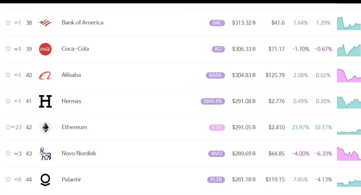Click the BAC ticker badge
Viewport: 361px width, 195px height.
coord(217,23)
